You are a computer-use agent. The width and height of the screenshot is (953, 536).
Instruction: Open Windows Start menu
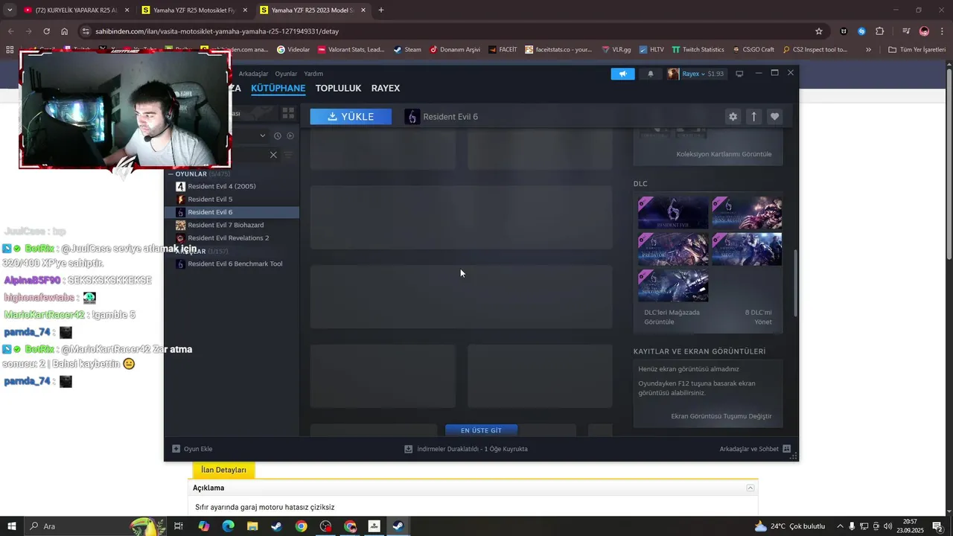click(x=12, y=526)
